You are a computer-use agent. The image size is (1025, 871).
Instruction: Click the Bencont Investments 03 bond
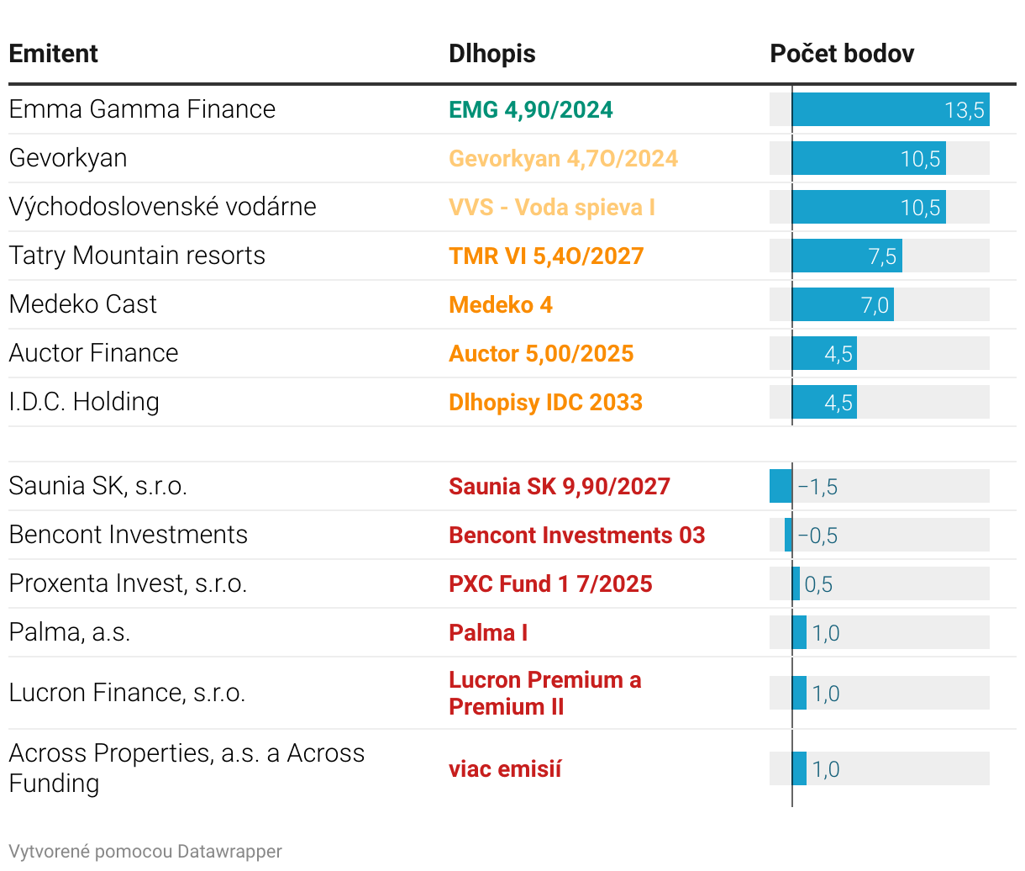(576, 536)
